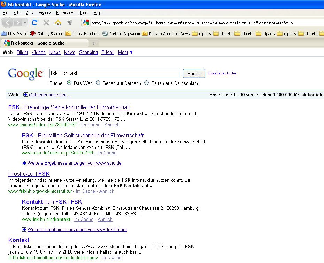Viewport: 324px width, 263px height.
Task: Open the Most Visited bookmark icon
Action: tap(4, 34)
